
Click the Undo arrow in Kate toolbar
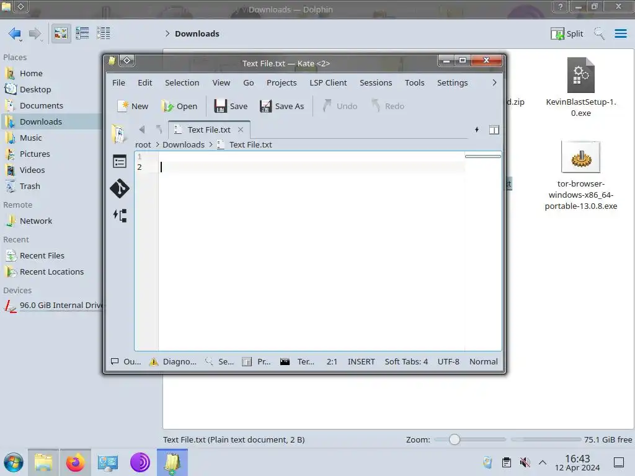(x=340, y=106)
